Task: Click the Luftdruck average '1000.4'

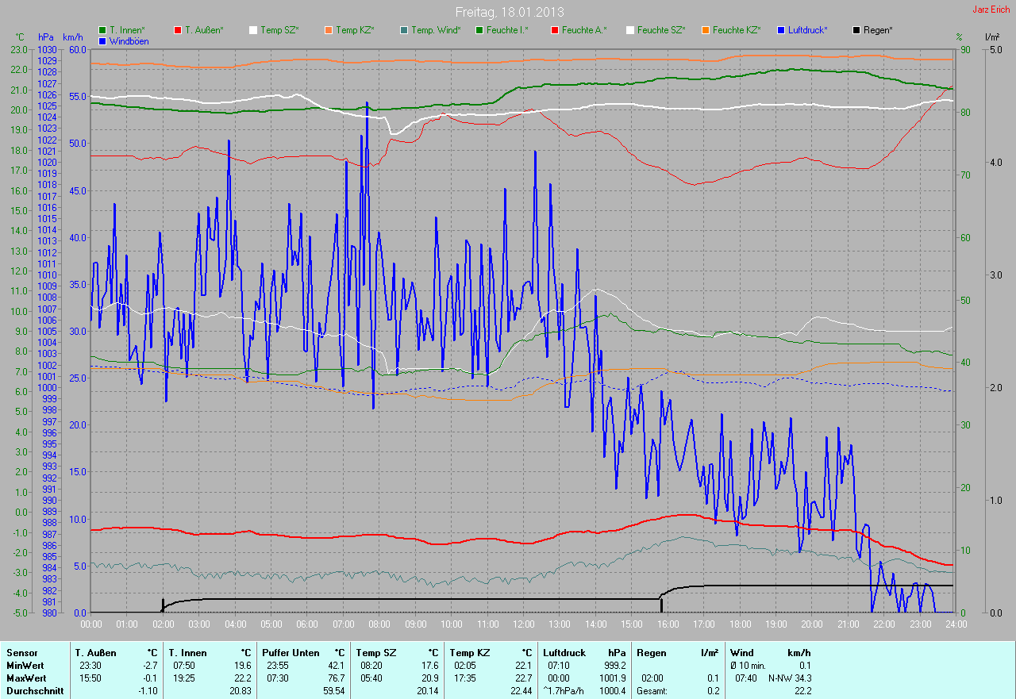Action: [x=611, y=690]
